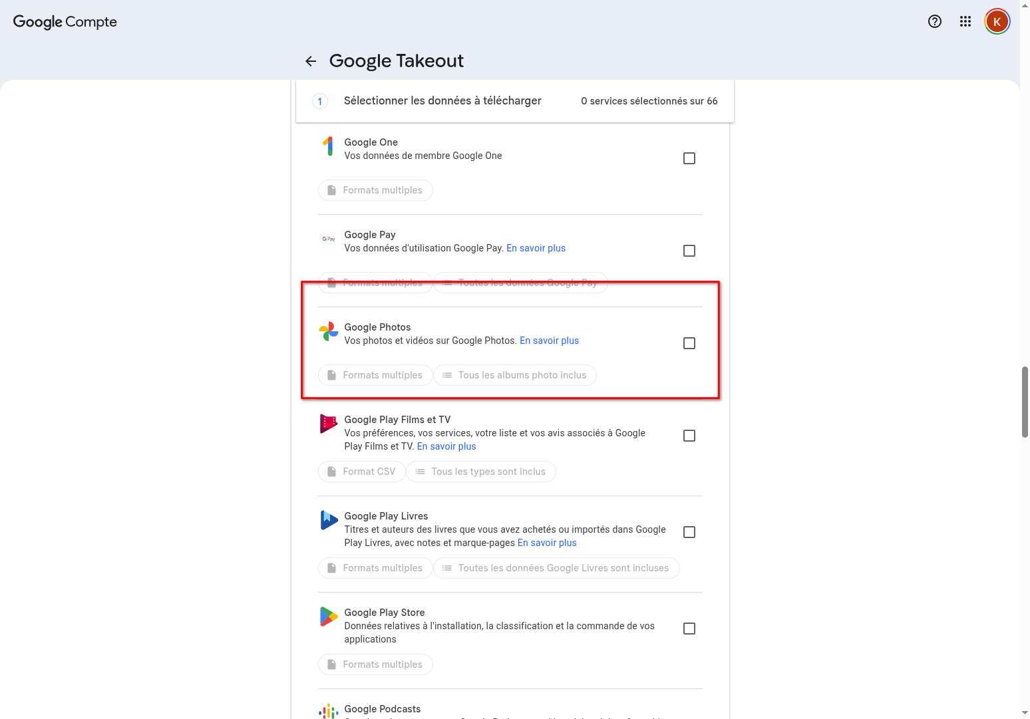1030x719 pixels.
Task: Enable the Google Play Livres checkbox
Action: point(689,532)
